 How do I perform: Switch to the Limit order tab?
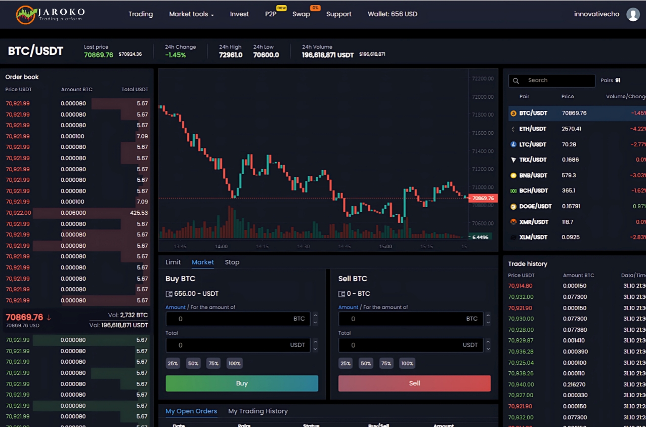[173, 262]
